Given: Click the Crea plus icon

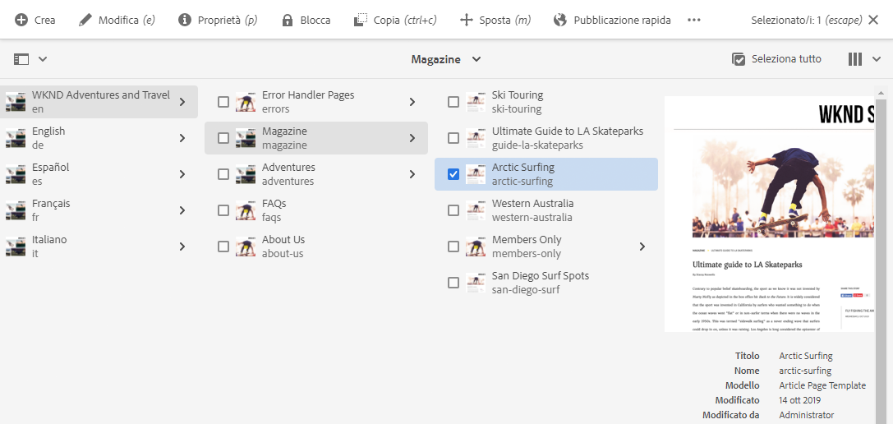Looking at the screenshot, I should click(x=21, y=20).
